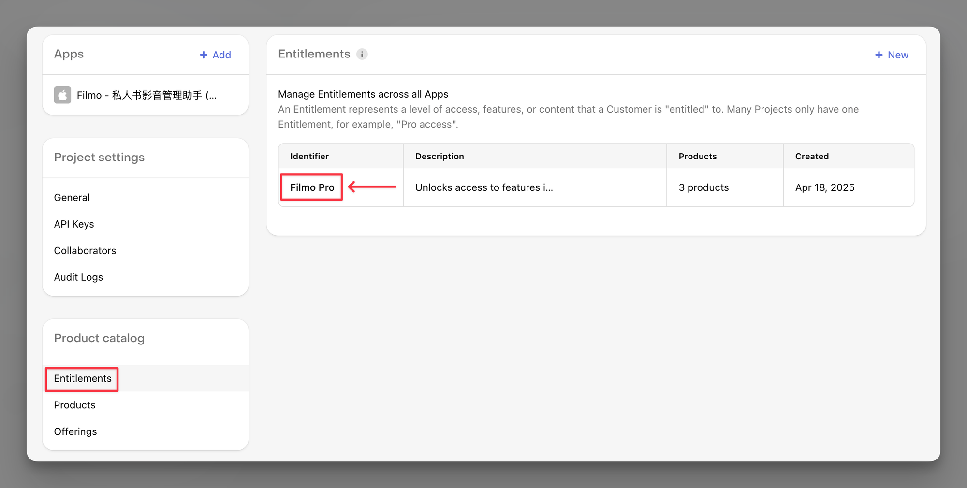This screenshot has height=488, width=967.
Task: Click the '3 products' cell
Action: tap(703, 187)
